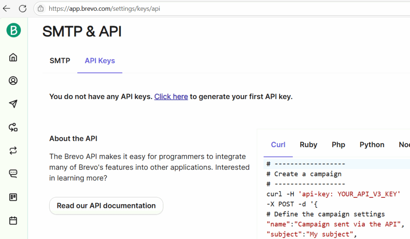Switch to the SMTP tab
Screen dimensions: 410x239
tap(60, 61)
